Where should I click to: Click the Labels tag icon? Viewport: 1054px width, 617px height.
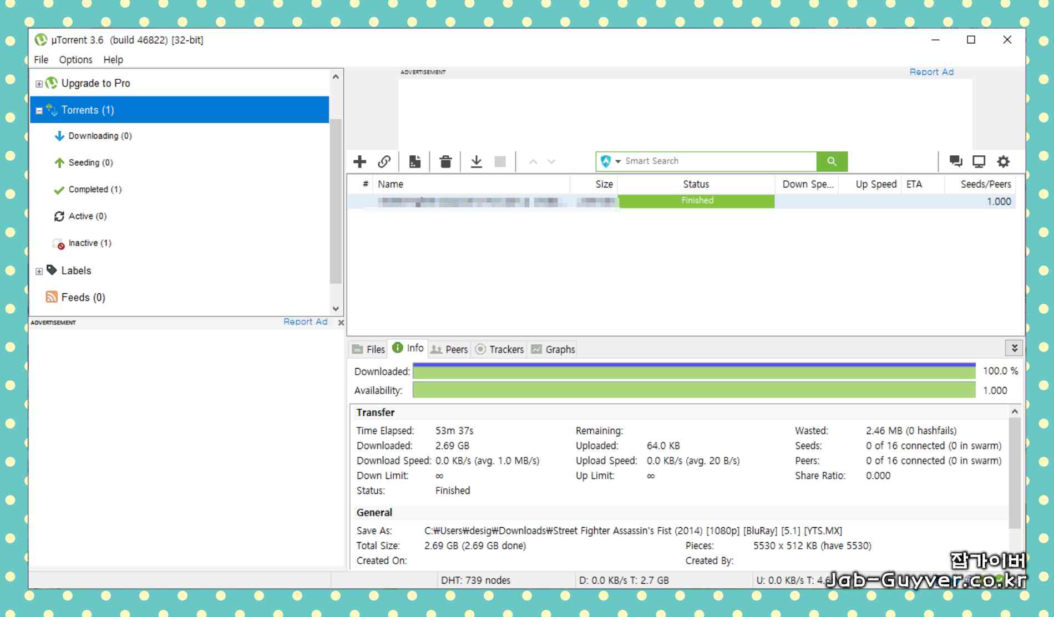52,270
